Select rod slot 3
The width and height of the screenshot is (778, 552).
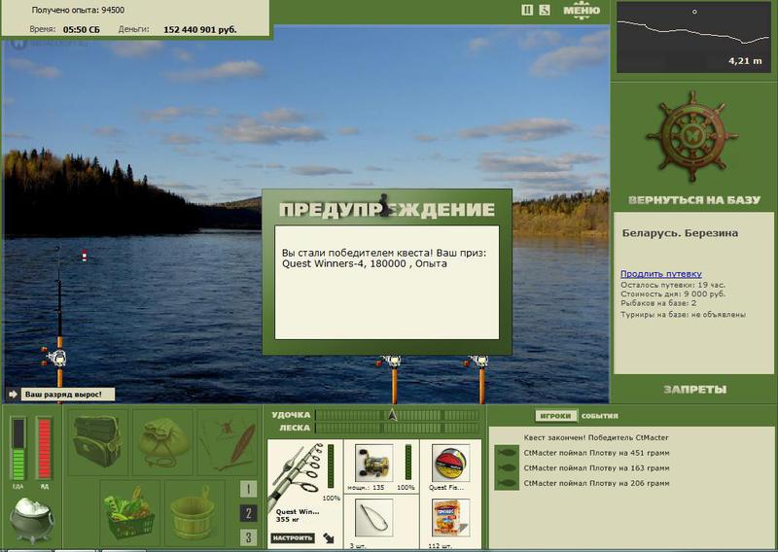coord(248,537)
